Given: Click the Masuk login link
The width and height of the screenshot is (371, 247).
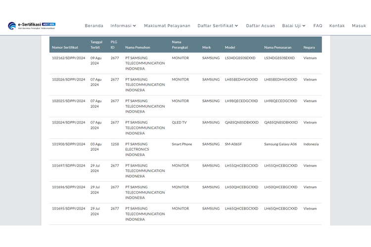Looking at the screenshot, I should [x=359, y=26].
